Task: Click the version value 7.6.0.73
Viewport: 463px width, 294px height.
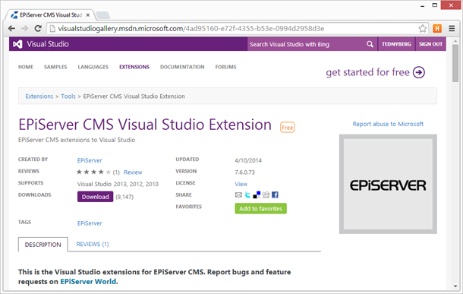Action: click(x=245, y=172)
